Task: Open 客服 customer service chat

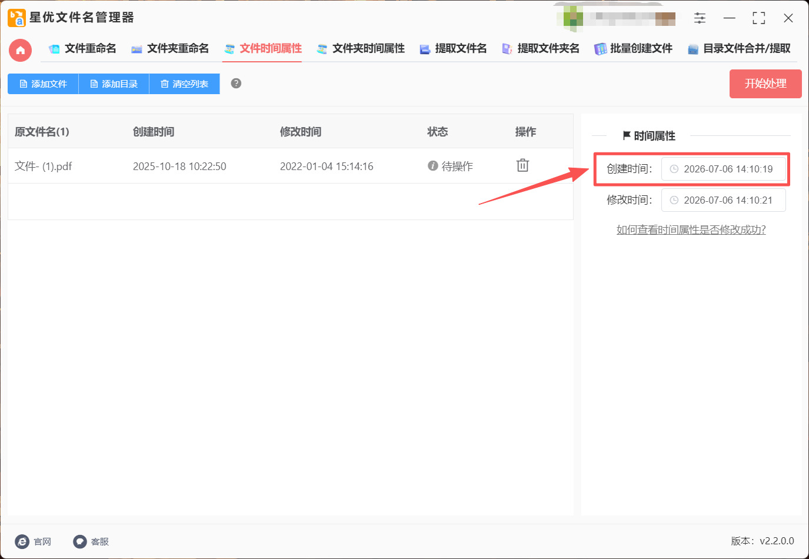Action: click(x=91, y=541)
